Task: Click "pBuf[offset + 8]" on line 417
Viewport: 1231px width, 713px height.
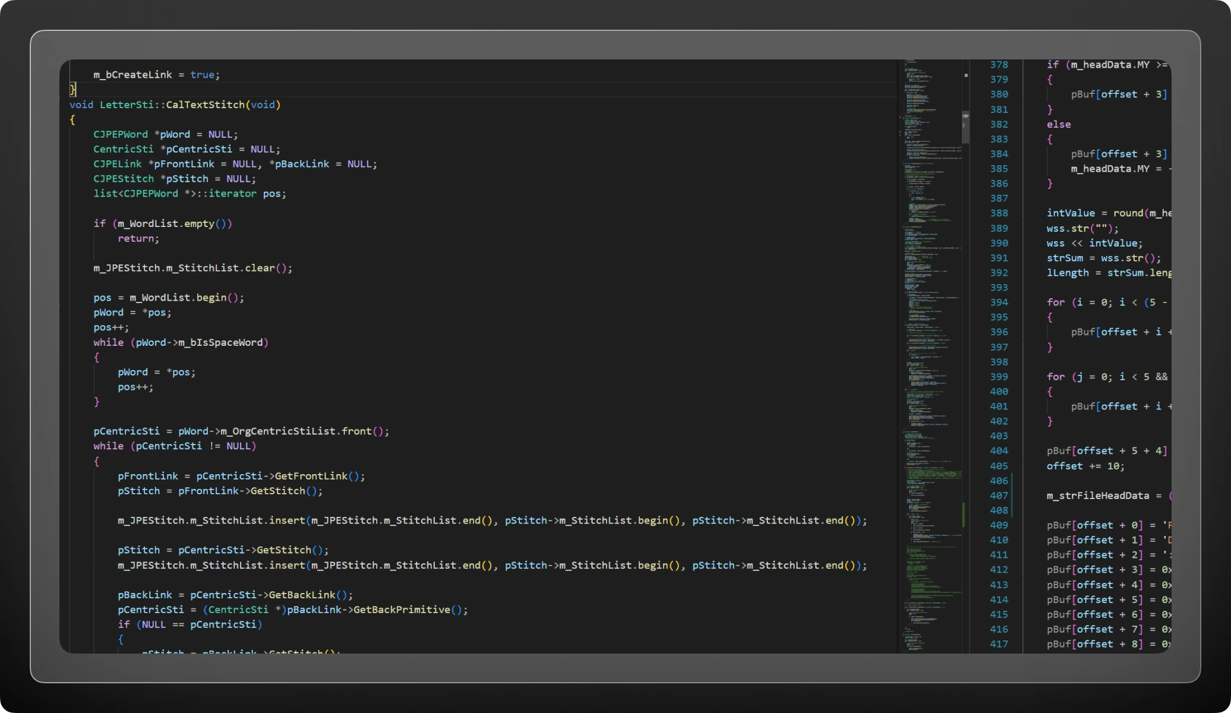Action: click(1095, 644)
